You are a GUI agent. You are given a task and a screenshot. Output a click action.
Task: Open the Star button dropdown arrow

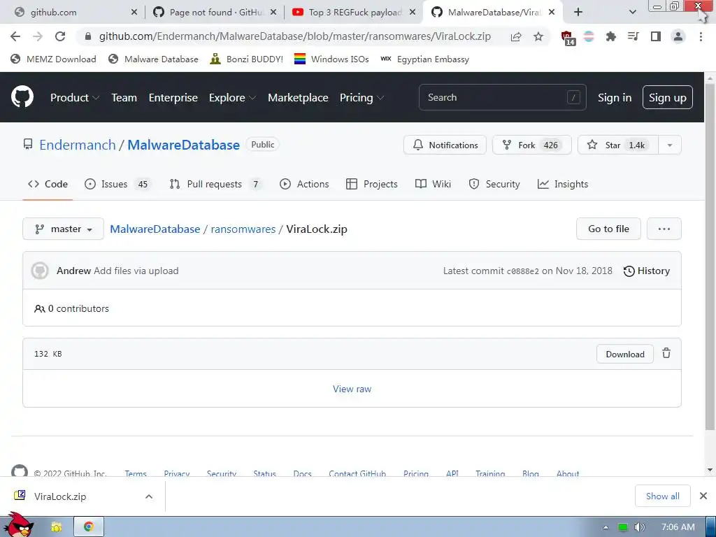point(669,145)
